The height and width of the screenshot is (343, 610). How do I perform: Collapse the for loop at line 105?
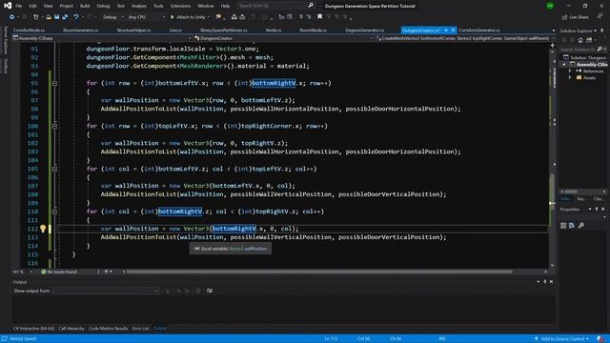(x=54, y=169)
